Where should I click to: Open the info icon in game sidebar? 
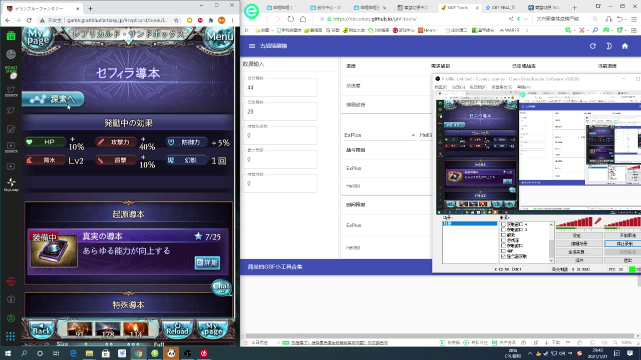coord(11,299)
